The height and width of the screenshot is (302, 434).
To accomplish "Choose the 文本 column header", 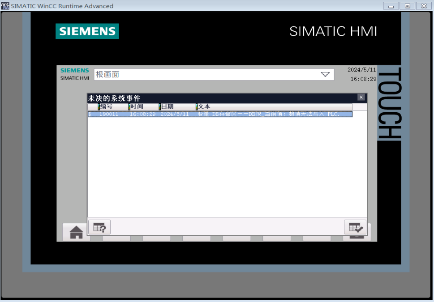I will coord(204,106).
